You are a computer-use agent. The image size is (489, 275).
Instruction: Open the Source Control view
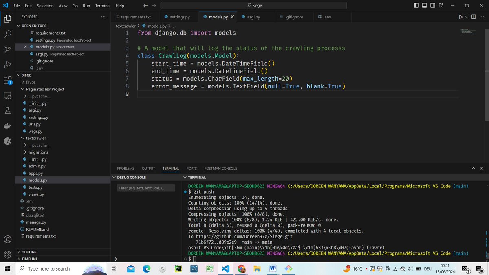(x=7, y=49)
